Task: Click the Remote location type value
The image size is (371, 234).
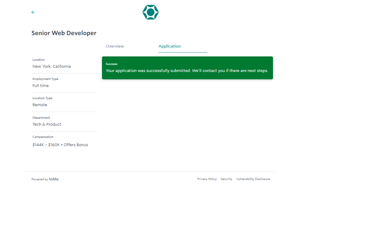Action: tap(40, 105)
